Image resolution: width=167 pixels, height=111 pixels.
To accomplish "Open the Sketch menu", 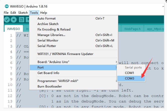I will (23, 13).
